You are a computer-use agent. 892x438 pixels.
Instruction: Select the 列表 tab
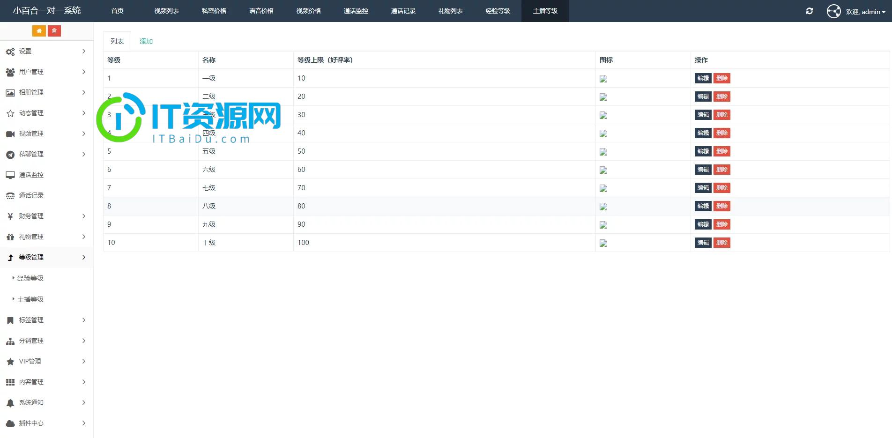point(117,41)
